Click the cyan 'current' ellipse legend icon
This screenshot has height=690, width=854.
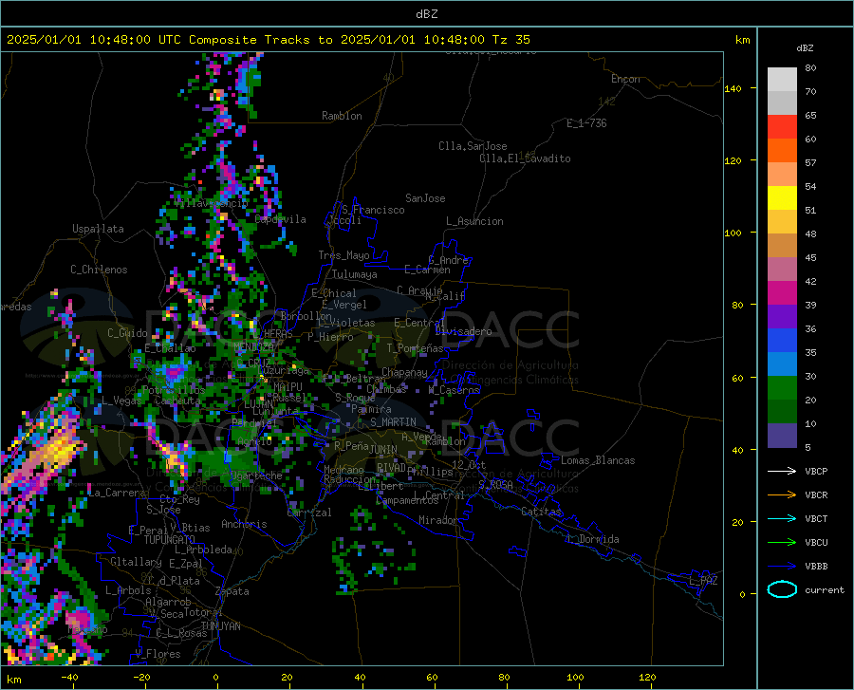782,589
